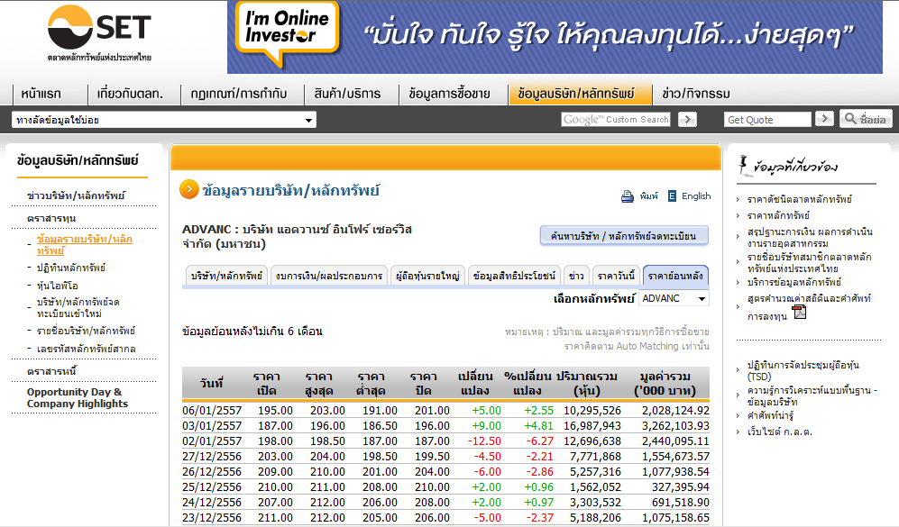Open the หน้าแรก menu
This screenshot has height=527, width=899.
[41, 94]
